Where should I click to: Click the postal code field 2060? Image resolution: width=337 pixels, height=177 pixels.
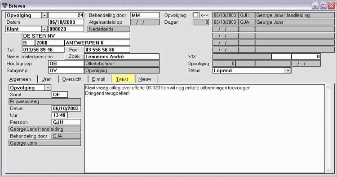click(x=49, y=43)
